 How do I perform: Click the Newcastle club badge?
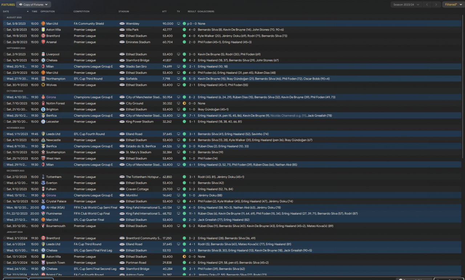[43, 140]
